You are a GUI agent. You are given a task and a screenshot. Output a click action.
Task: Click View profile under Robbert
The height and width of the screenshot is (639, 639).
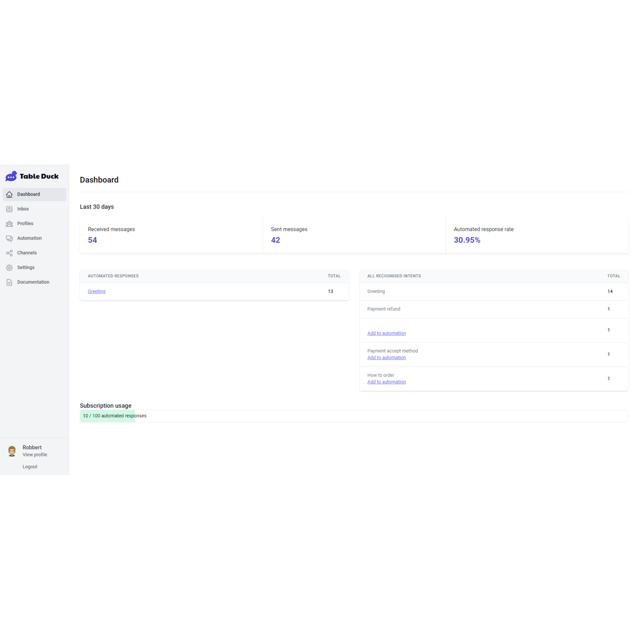tap(35, 455)
